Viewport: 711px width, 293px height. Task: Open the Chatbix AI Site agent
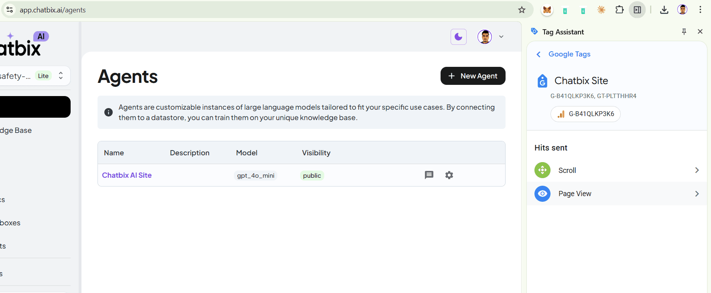pos(127,175)
